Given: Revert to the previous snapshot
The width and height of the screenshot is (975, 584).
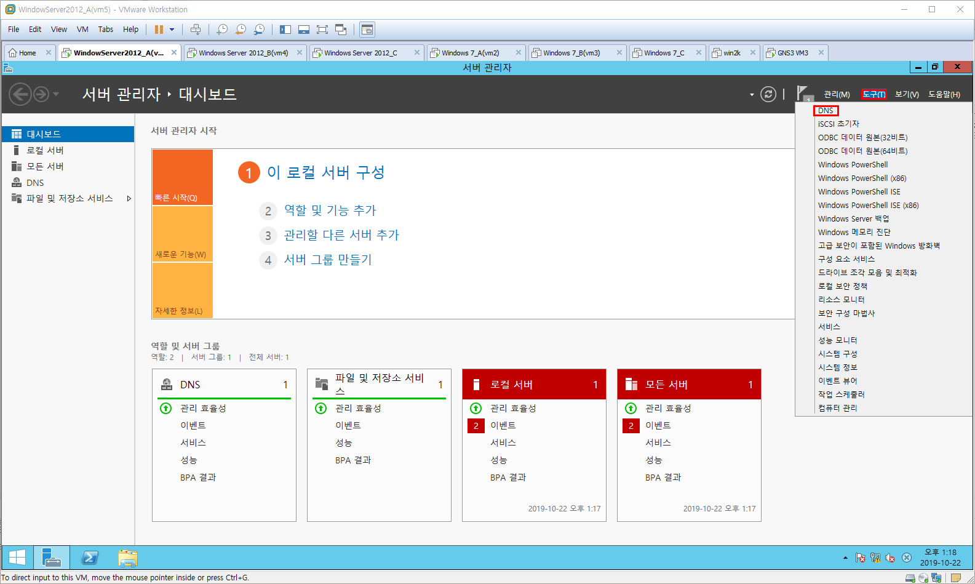Looking at the screenshot, I should tap(241, 30).
